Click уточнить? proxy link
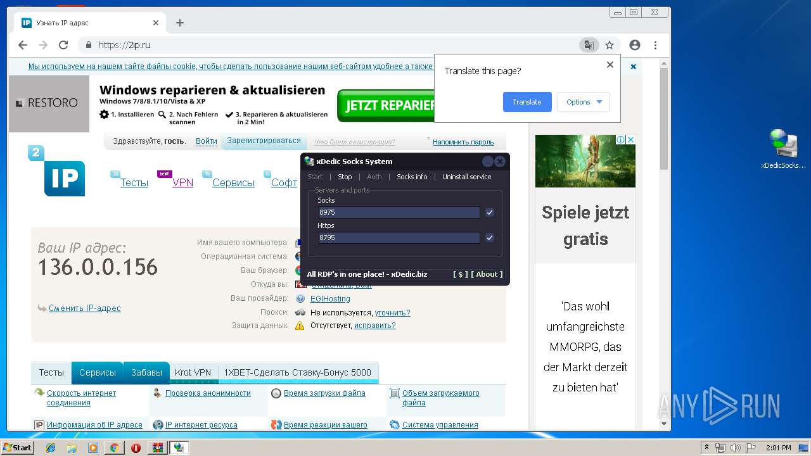 [x=392, y=312]
